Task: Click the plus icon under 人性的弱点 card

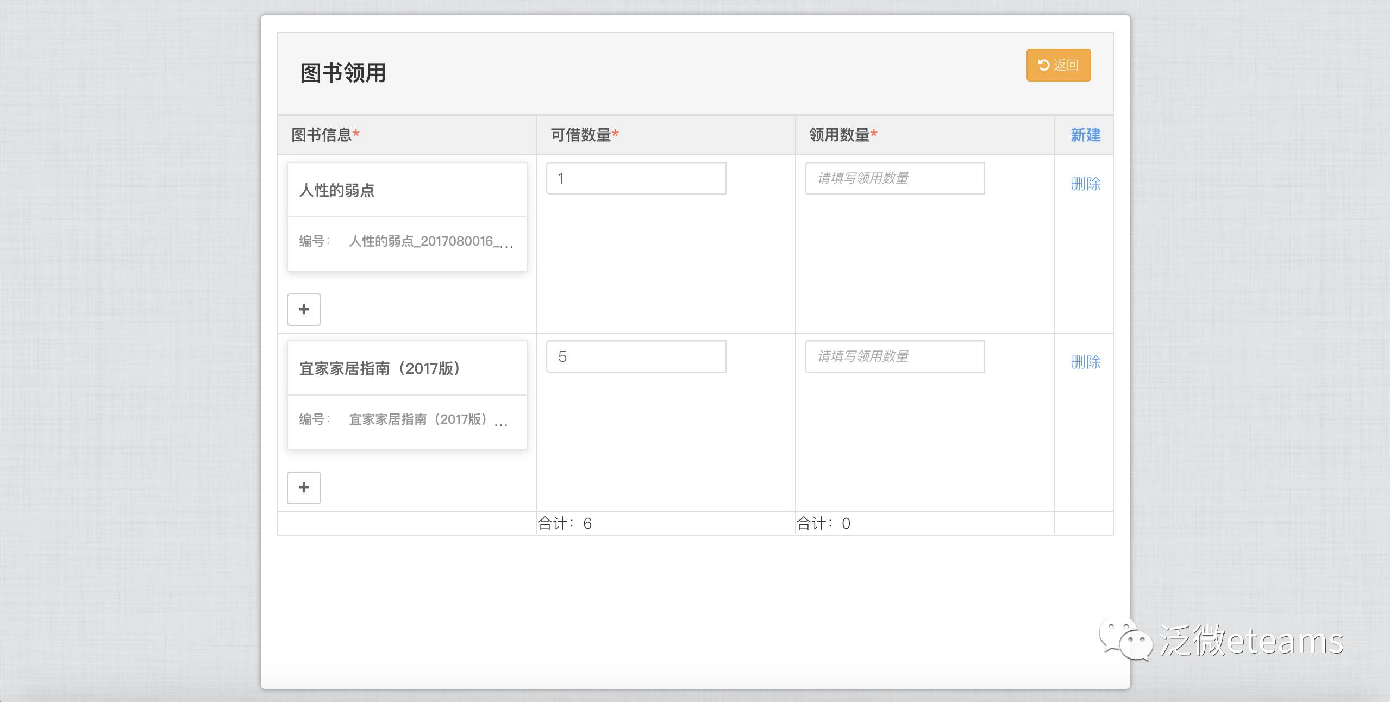Action: click(304, 310)
